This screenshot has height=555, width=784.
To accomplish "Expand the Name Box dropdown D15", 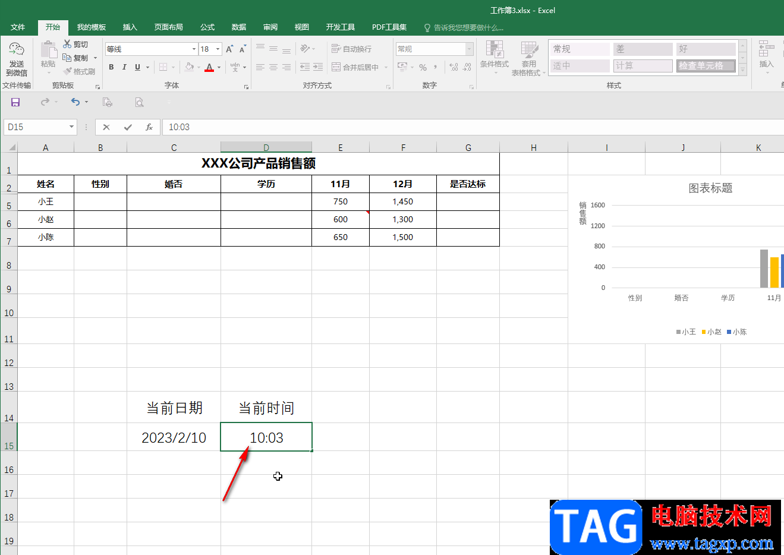I will (71, 127).
